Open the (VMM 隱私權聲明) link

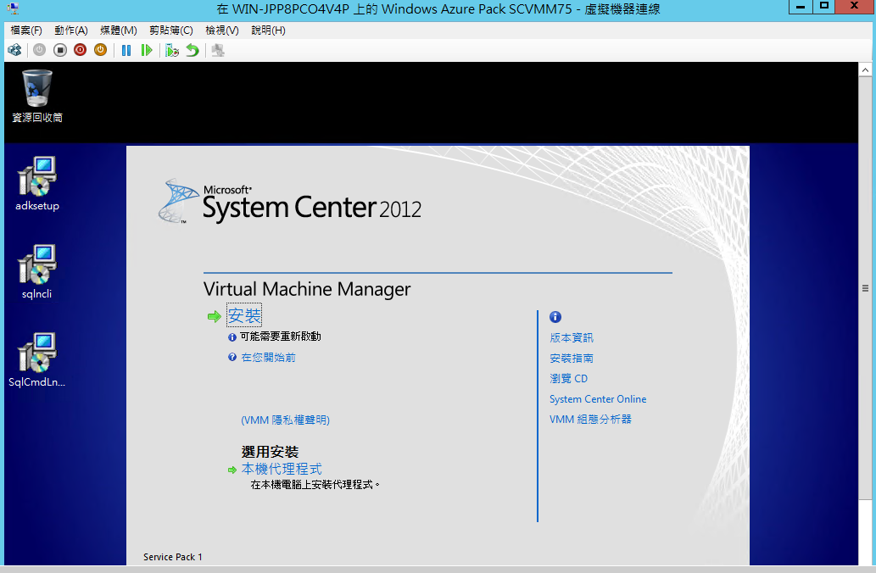pos(286,420)
